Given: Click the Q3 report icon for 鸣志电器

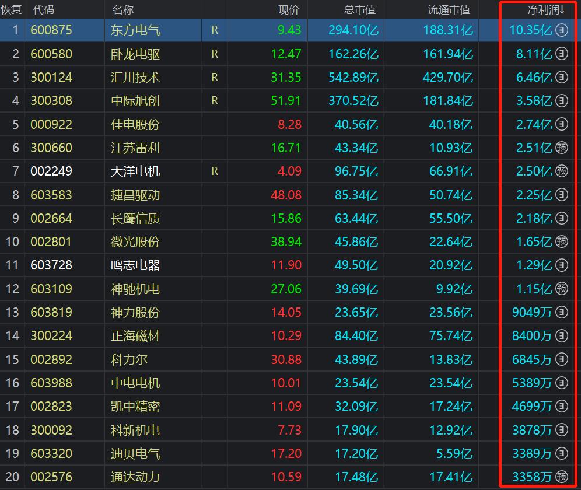Looking at the screenshot, I should tap(562, 265).
